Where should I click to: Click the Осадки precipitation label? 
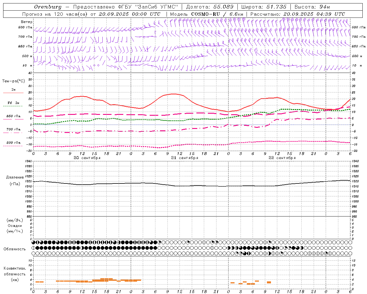(15, 226)
